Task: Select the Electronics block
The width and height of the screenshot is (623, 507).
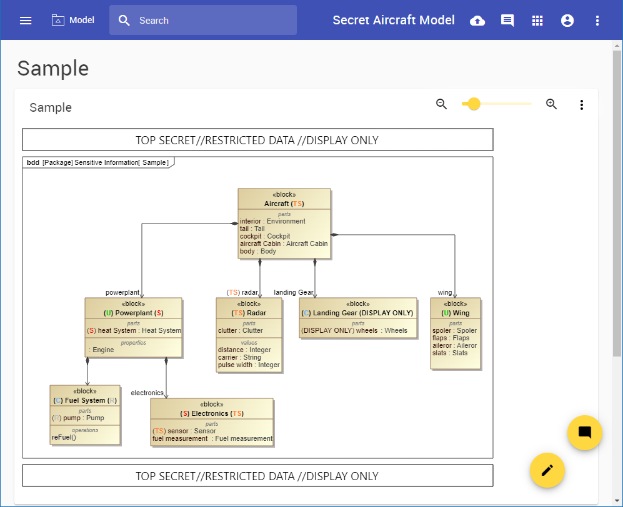Action: click(212, 422)
